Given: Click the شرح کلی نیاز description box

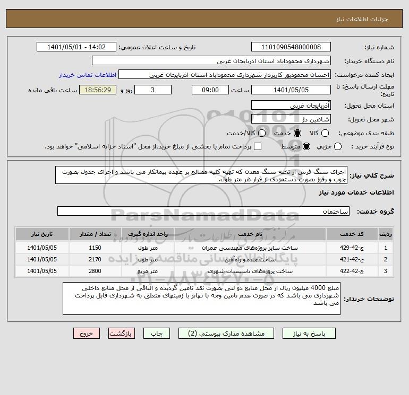Looking at the screenshot, I should pos(201,175).
